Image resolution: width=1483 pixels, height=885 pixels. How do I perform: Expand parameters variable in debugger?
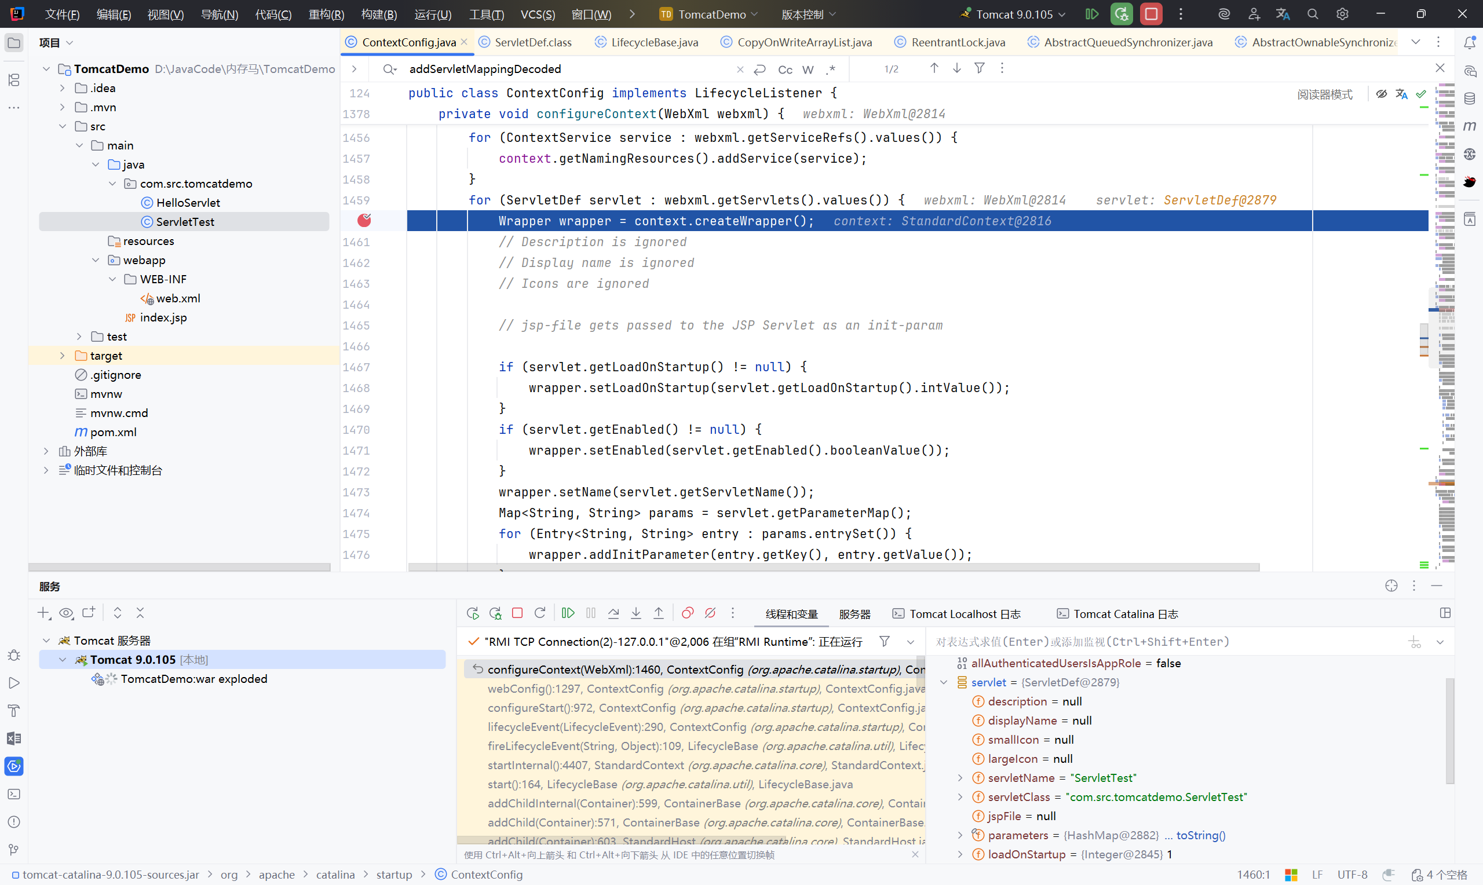(x=960, y=835)
